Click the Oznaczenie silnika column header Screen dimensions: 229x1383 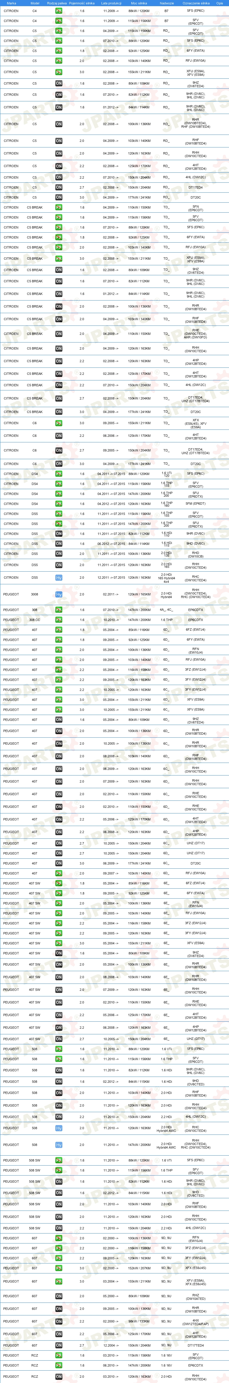pos(196,3)
